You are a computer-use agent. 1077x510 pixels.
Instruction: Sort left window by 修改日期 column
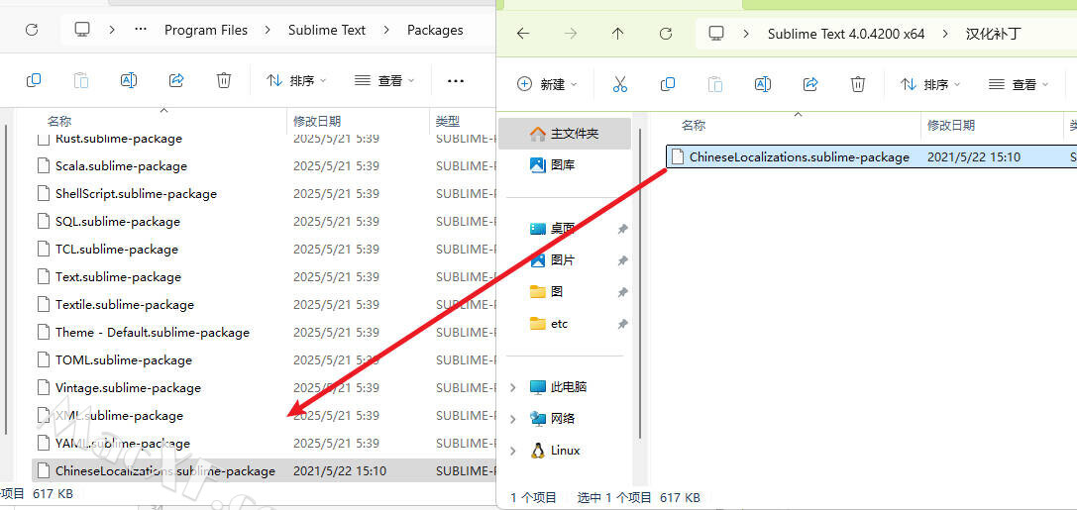coord(317,121)
